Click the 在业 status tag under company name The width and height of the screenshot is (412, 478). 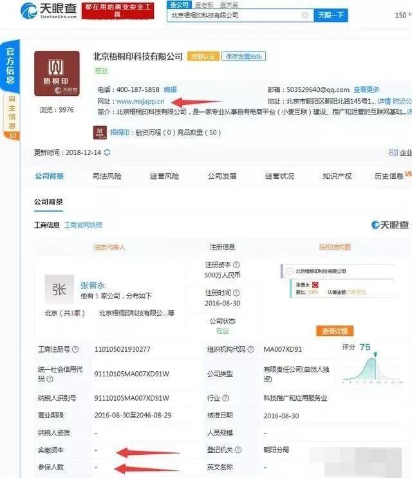pyautogui.click(x=101, y=70)
